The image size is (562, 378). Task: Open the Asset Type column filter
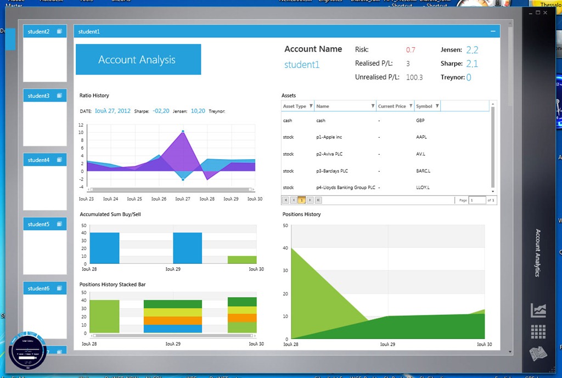pyautogui.click(x=311, y=106)
